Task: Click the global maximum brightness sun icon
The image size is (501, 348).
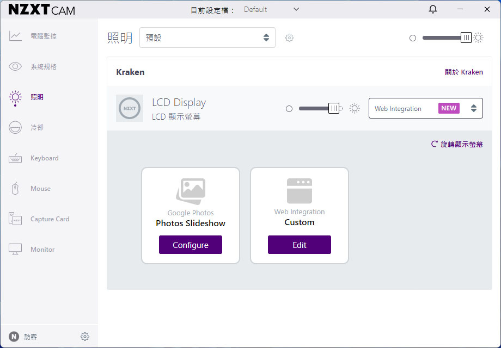Action: tap(478, 38)
